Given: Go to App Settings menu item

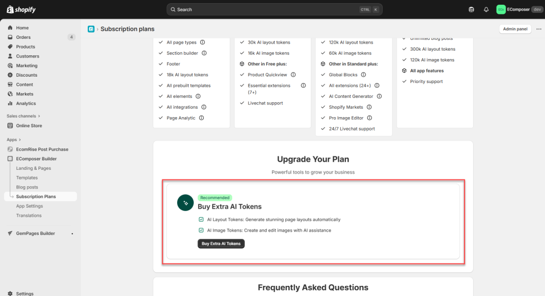Looking at the screenshot, I should coord(30,206).
